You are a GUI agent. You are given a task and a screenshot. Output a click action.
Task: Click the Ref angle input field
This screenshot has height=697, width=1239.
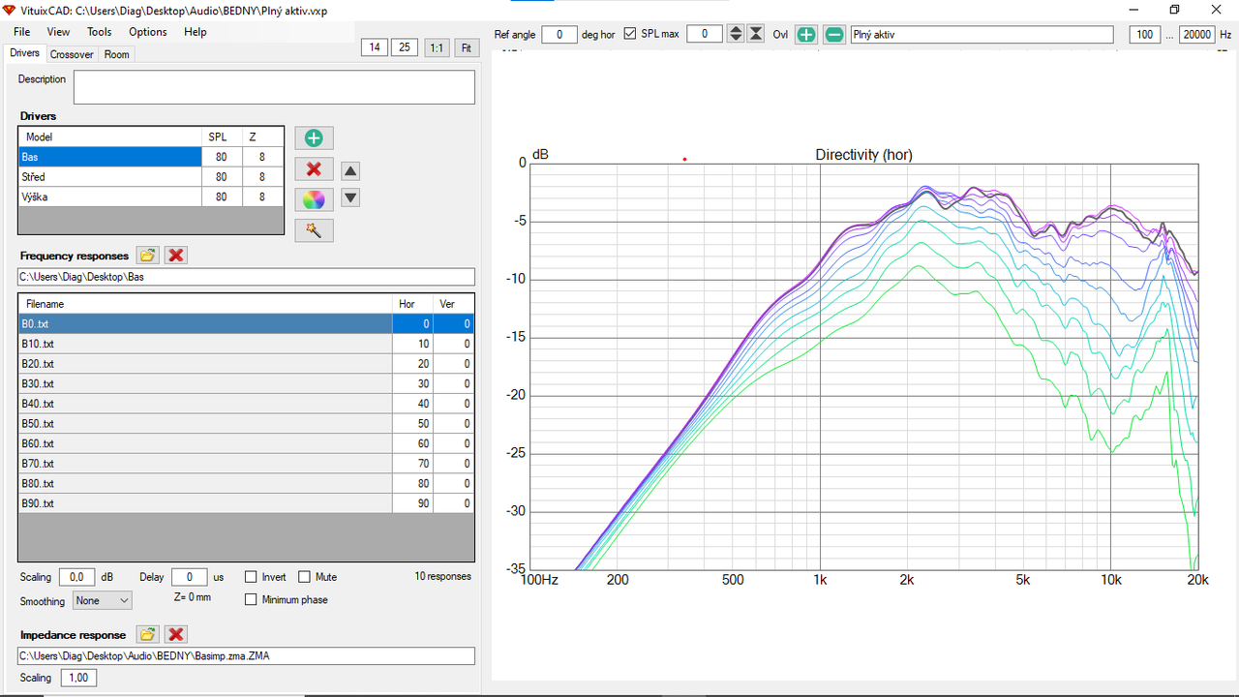pyautogui.click(x=559, y=34)
